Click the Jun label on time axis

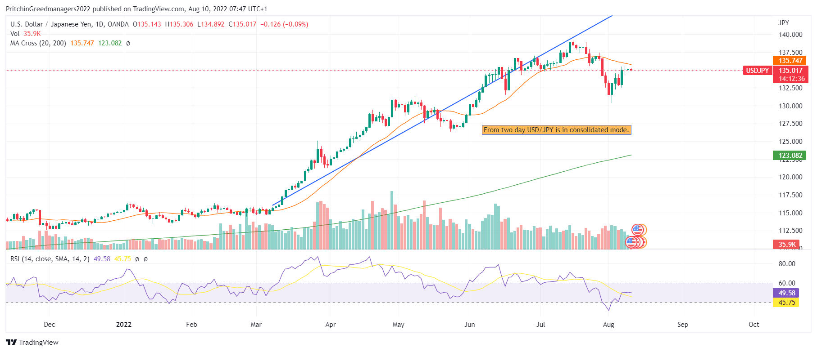coord(470,325)
